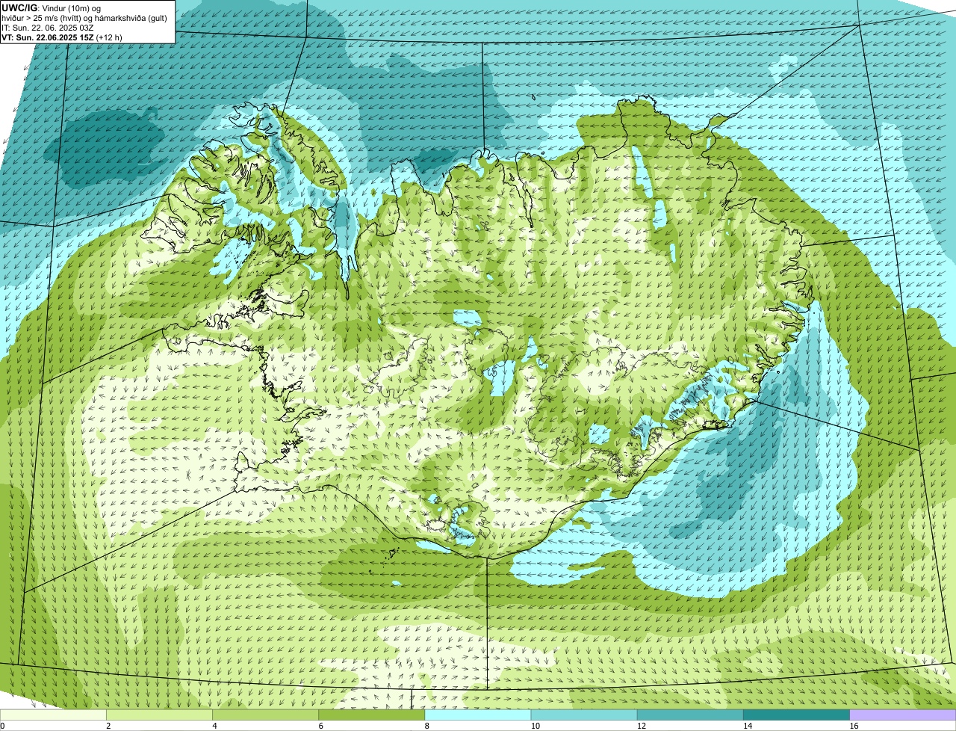
Task: Click the legend scale label "2"
Action: tap(108, 726)
